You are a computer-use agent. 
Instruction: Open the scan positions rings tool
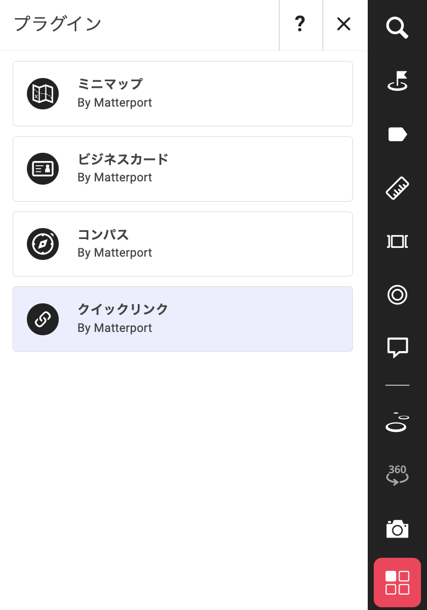point(397,422)
